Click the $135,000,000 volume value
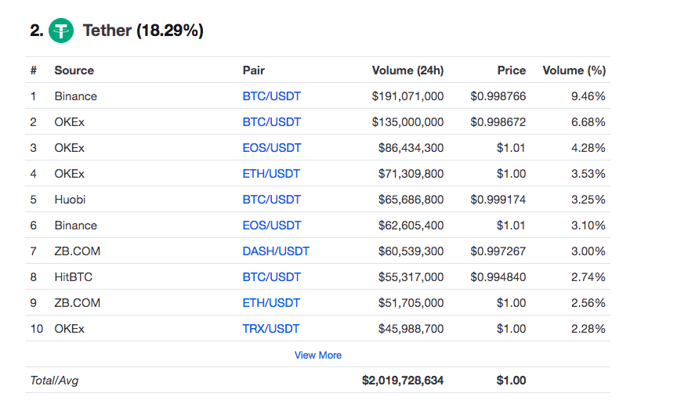Viewport: 688px width, 415px height. [x=407, y=122]
